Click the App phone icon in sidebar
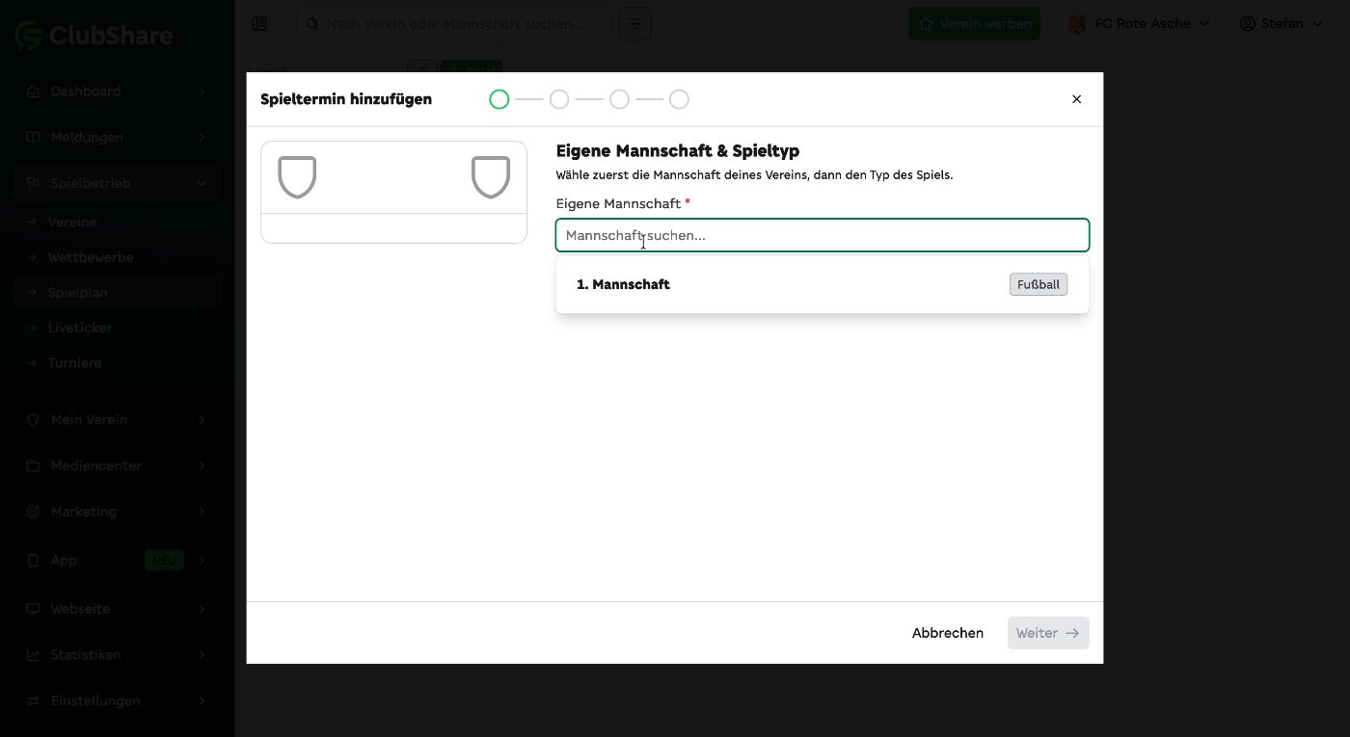1350x737 pixels. point(33,561)
